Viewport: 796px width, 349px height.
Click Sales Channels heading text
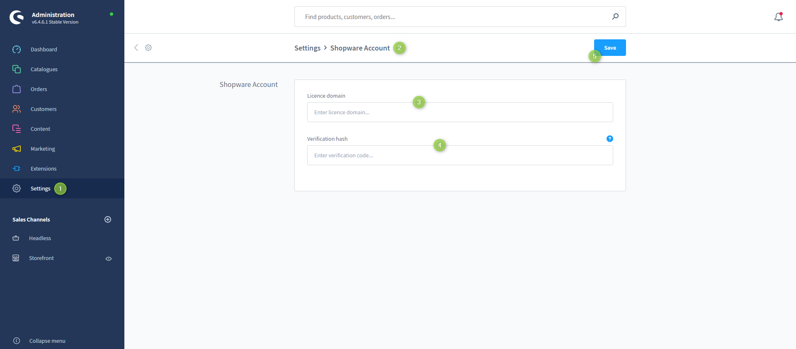[x=31, y=219]
